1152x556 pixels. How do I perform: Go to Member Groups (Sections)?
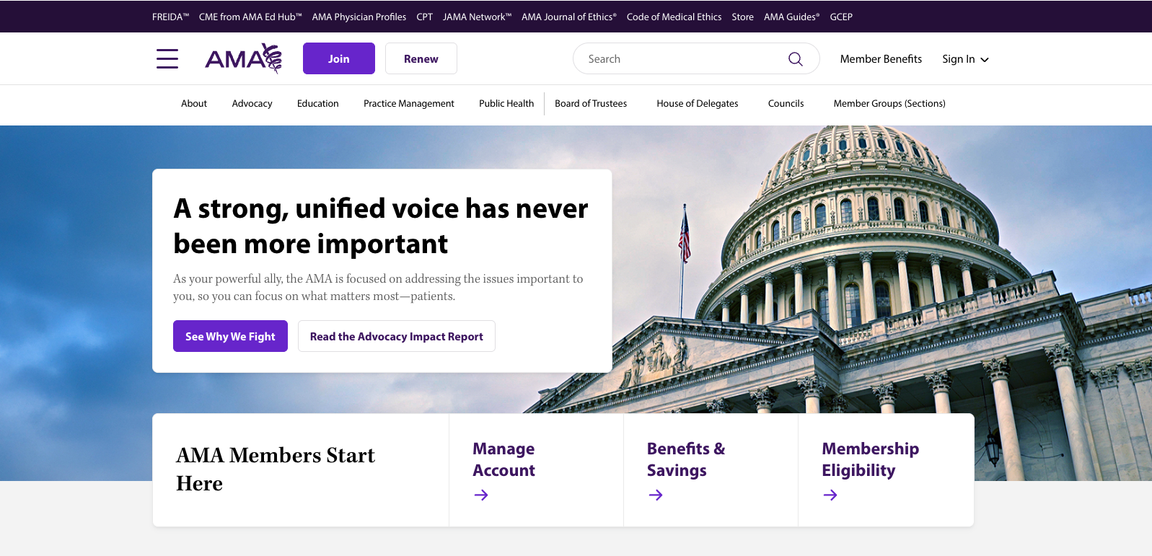[889, 103]
